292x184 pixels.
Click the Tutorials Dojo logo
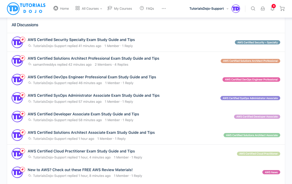click(x=26, y=8)
